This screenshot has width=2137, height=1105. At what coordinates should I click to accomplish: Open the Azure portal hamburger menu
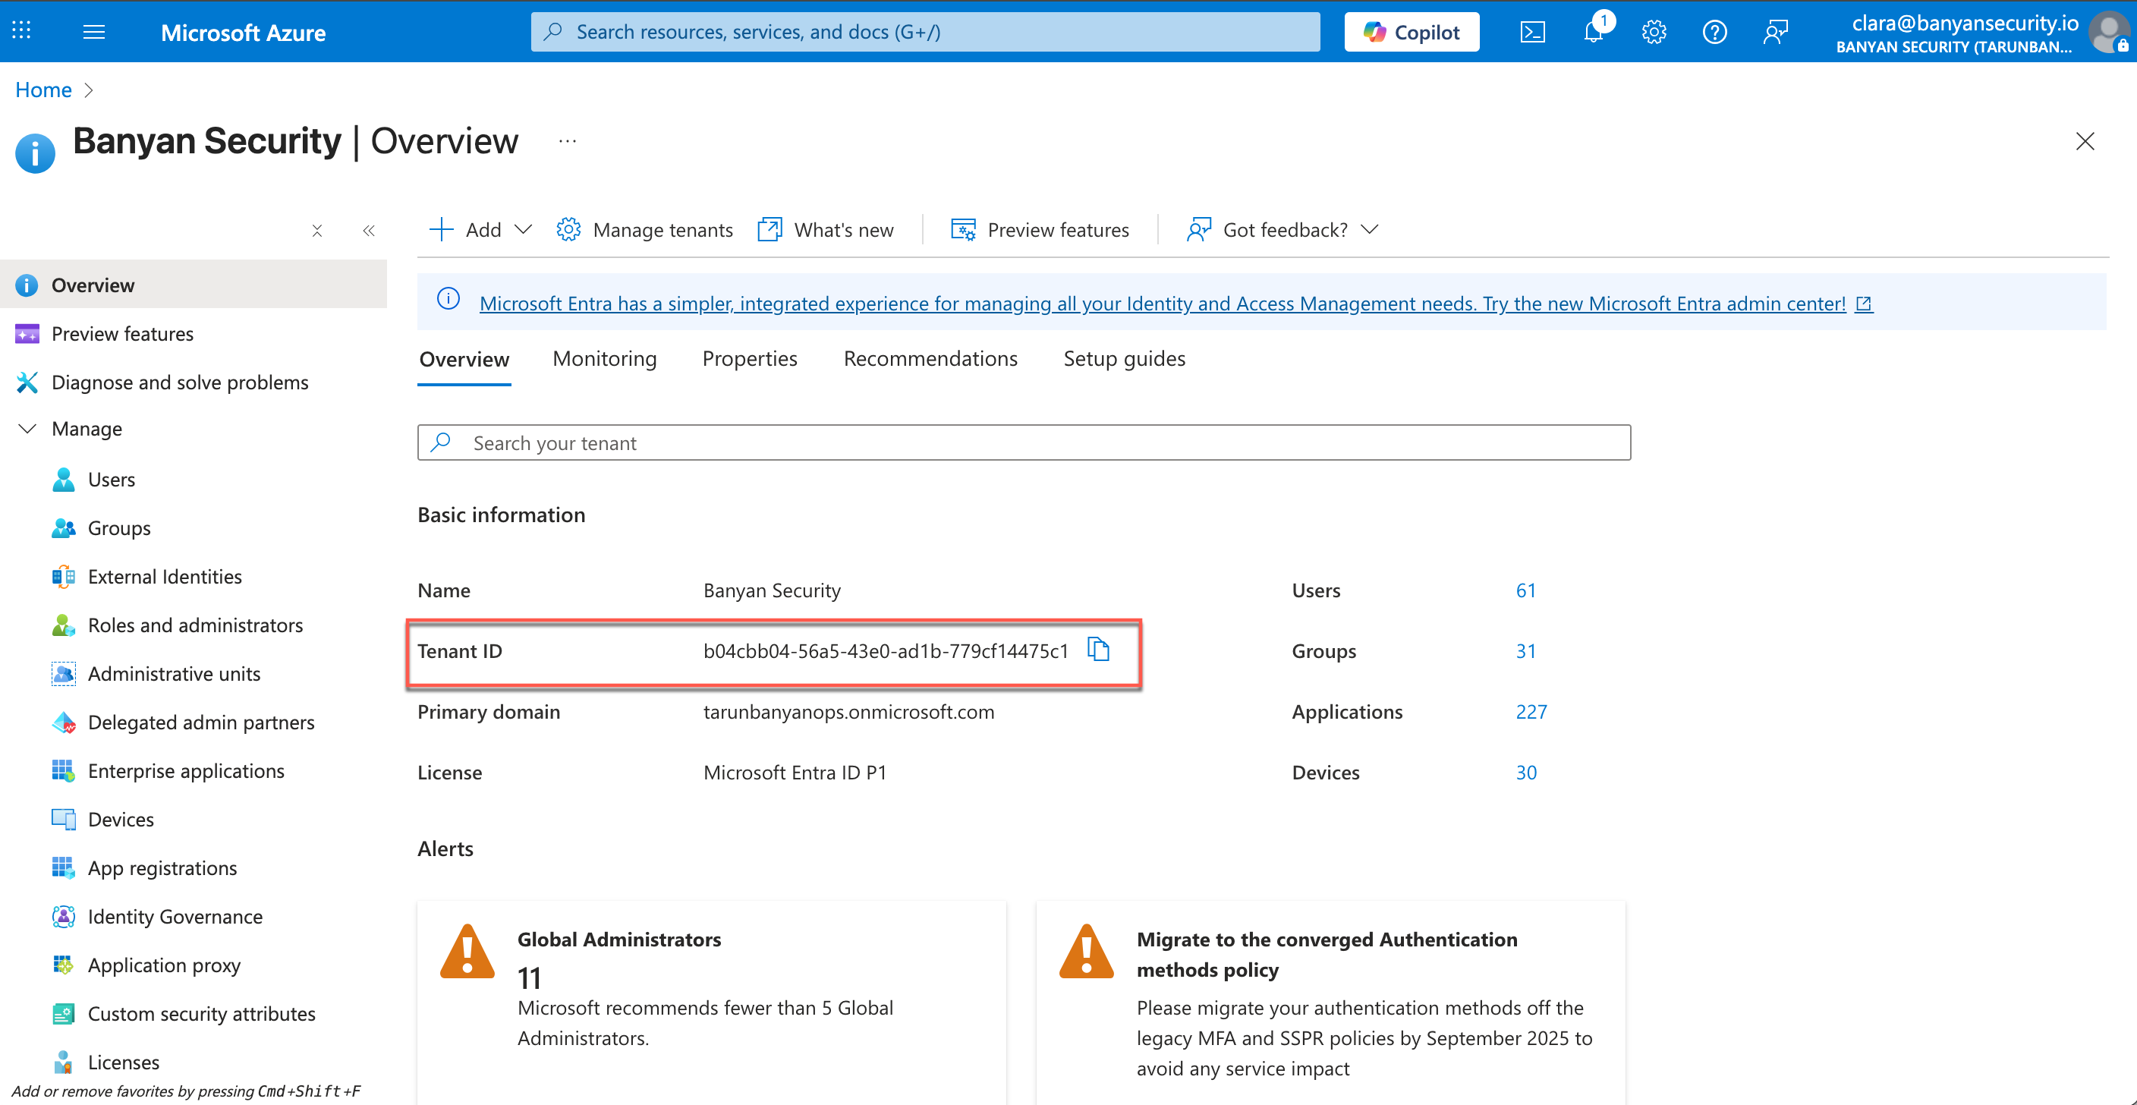(94, 33)
